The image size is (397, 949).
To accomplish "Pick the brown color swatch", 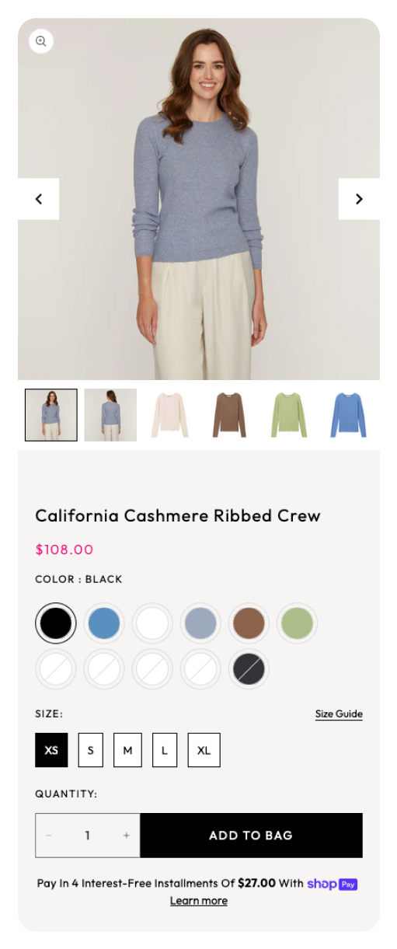I will click(249, 623).
